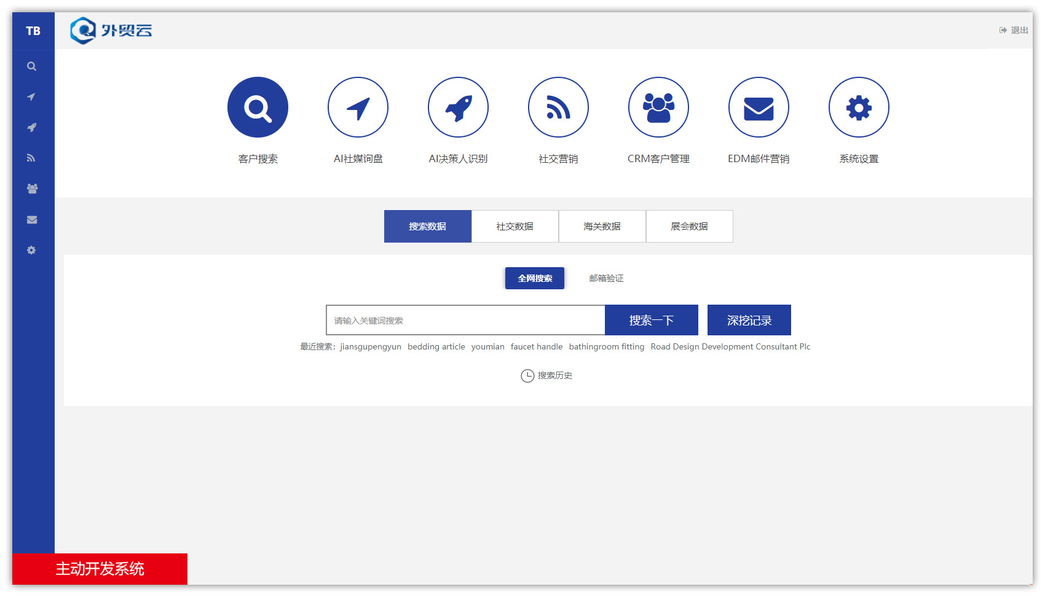The image size is (1045, 597).
Task: Click the 外贸云 logo in the header
Action: pos(112,30)
